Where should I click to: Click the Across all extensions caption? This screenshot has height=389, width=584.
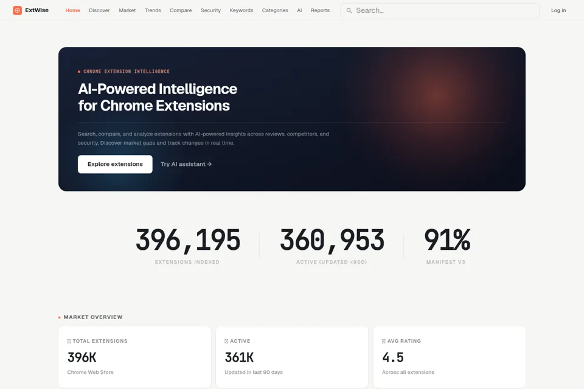[408, 372]
